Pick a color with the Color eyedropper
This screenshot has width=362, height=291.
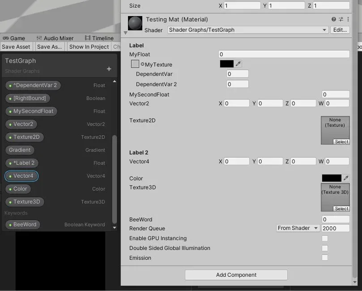point(346,178)
